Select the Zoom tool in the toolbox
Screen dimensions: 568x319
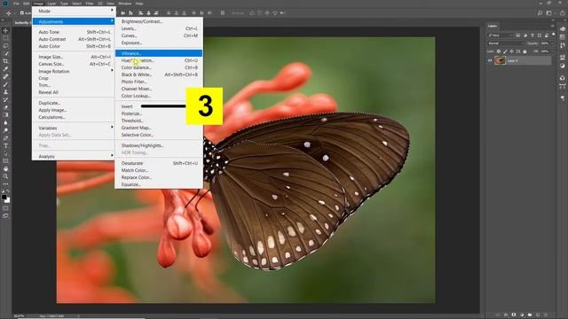pyautogui.click(x=5, y=176)
